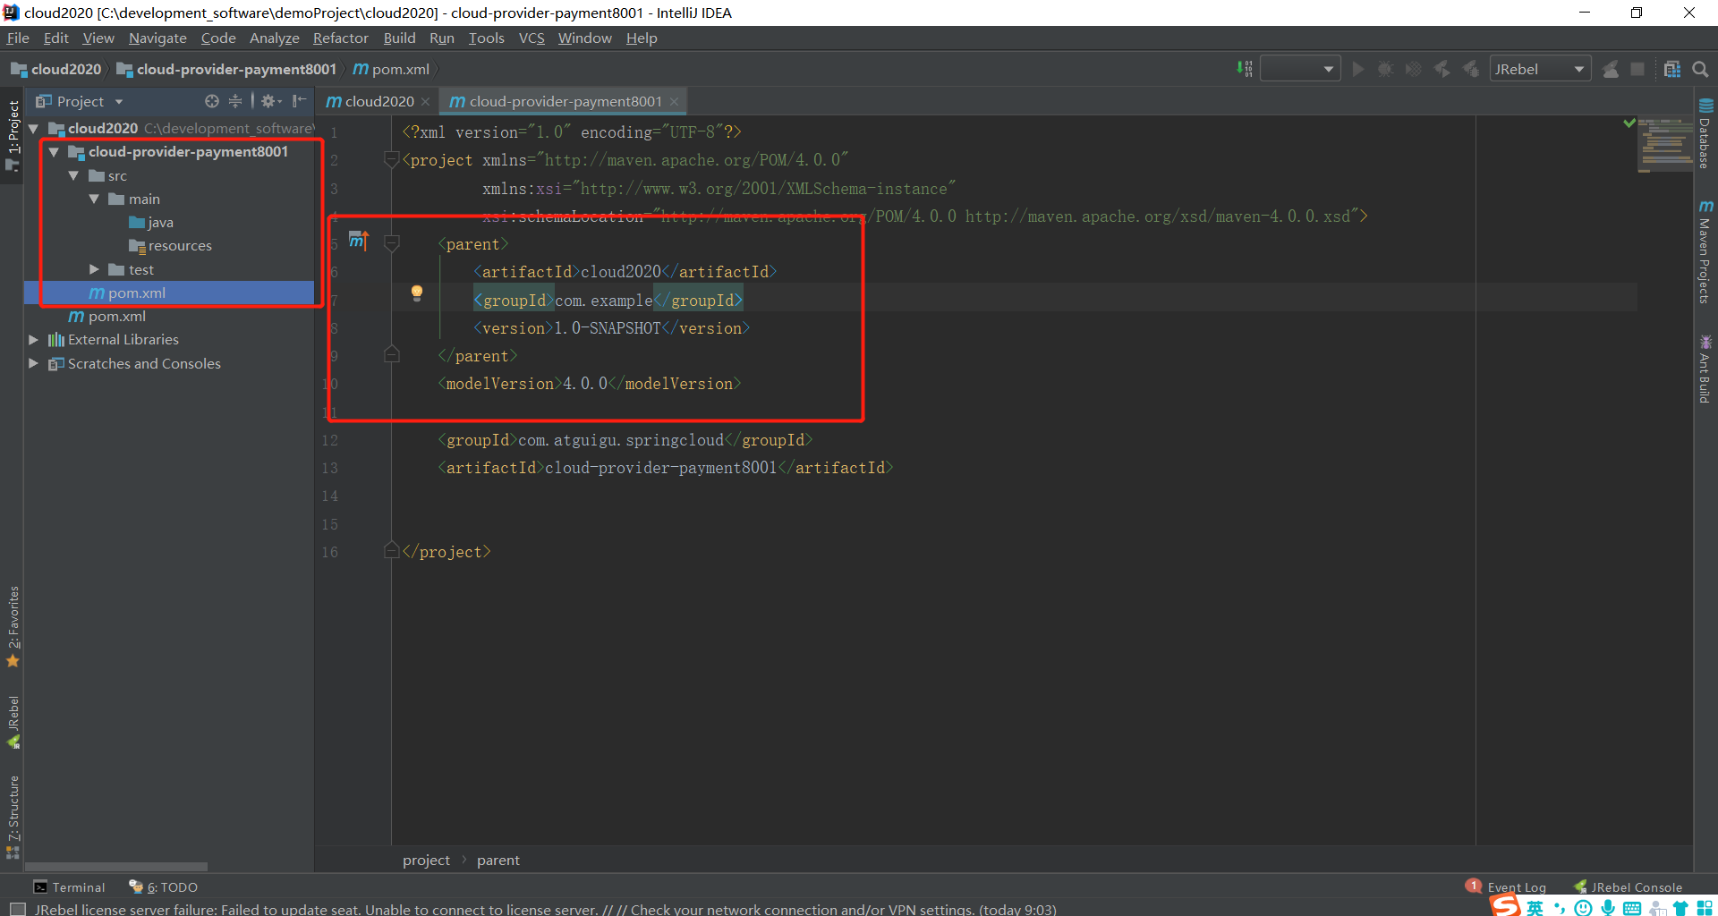Click the JRebel cloud rocket icon
This screenshot has height=916, width=1718.
[1611, 69]
